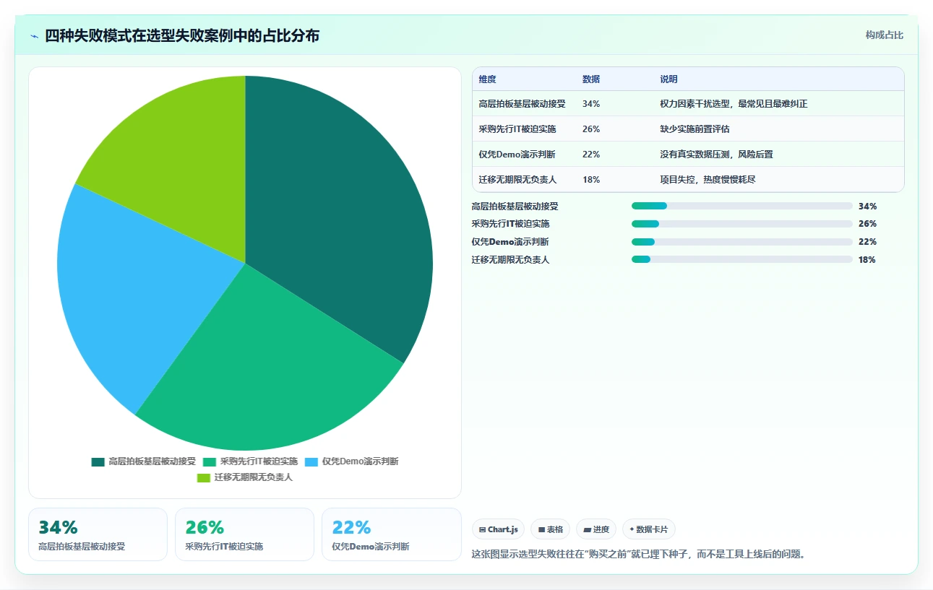Click description 缺少实施前置评估

pos(695,129)
